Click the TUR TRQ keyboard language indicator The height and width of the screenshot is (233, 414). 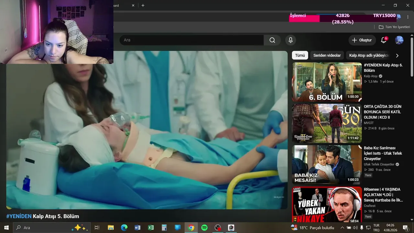pos(376,227)
